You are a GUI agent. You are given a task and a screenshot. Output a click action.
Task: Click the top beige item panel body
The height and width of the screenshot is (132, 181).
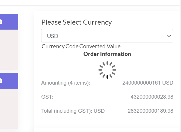[x=9, y=49]
